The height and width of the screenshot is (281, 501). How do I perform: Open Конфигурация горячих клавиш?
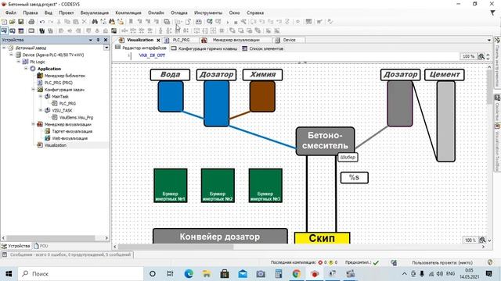204,48
